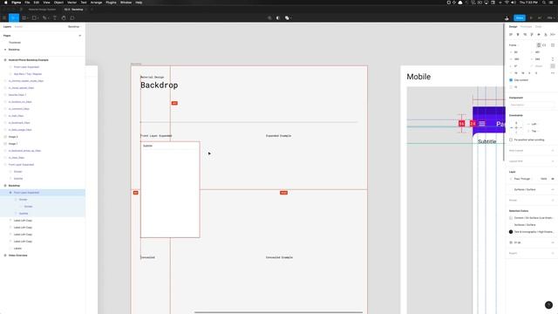Toggle layer visibility eye in Layer section
Screen dimensions: 558x314
coord(553,179)
